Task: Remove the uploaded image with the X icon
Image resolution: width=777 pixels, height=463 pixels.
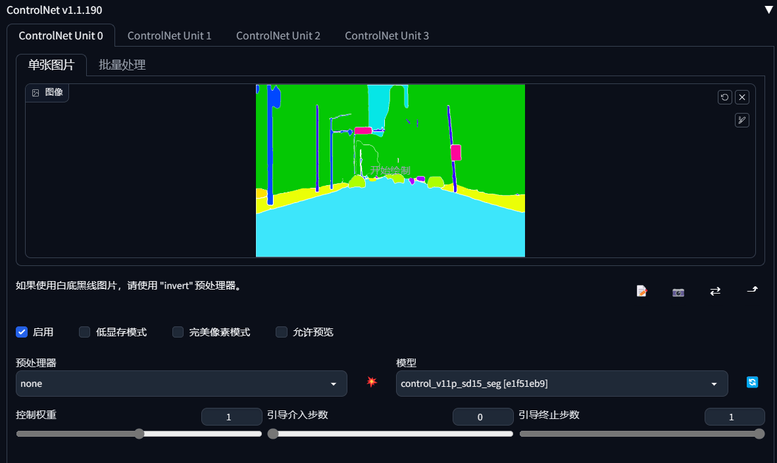Action: (742, 97)
